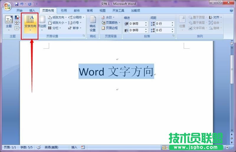The width and height of the screenshot is (236, 152).
Task: Open Columns (分栏) menu
Action: (55, 28)
